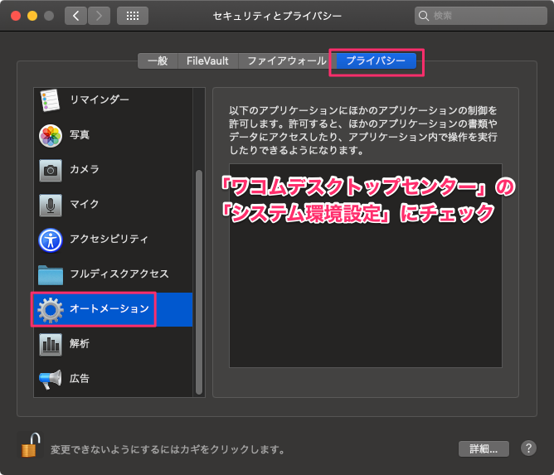Select 解析 label in the privacy list
The width and height of the screenshot is (554, 475).
(x=80, y=343)
